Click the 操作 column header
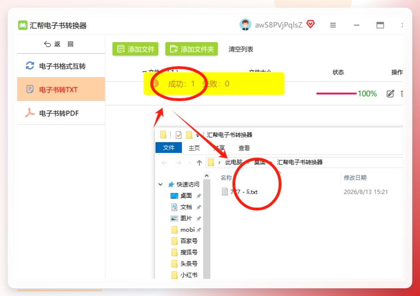420x296 pixels. 397,72
